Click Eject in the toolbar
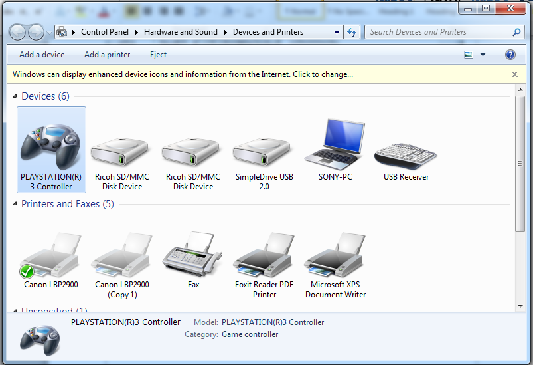 158,55
